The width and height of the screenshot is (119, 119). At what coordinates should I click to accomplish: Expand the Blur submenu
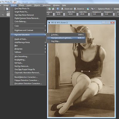click(x=28, y=46)
